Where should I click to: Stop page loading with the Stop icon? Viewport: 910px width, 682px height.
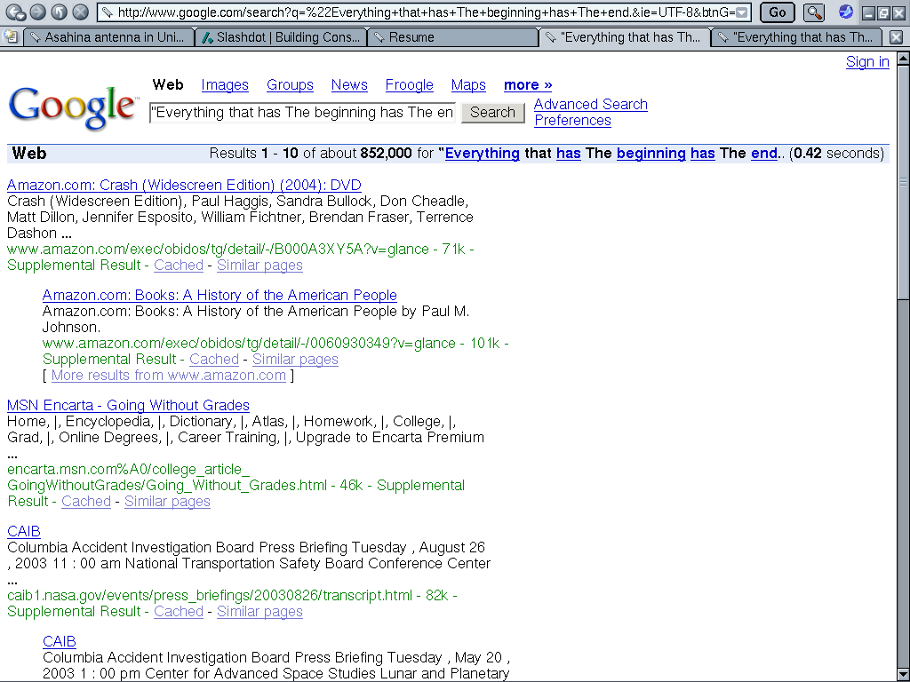point(81,12)
